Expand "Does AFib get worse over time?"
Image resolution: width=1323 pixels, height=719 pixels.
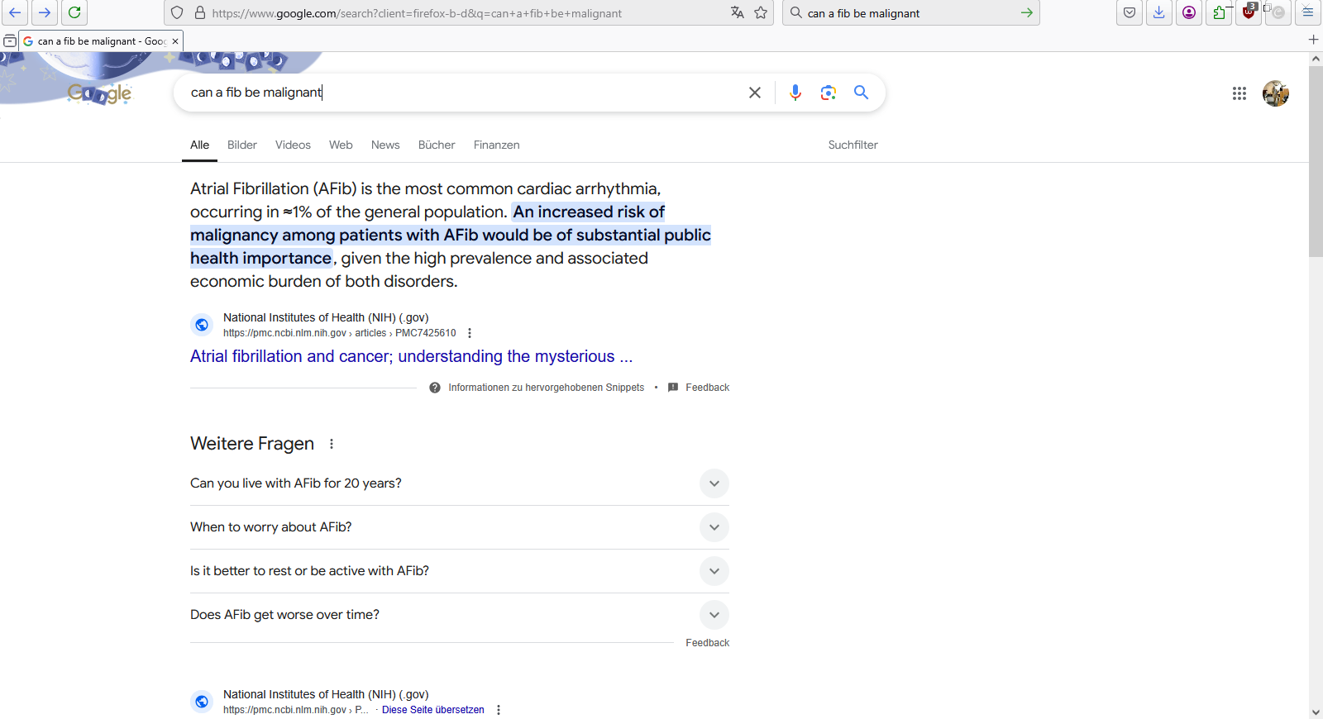(714, 615)
